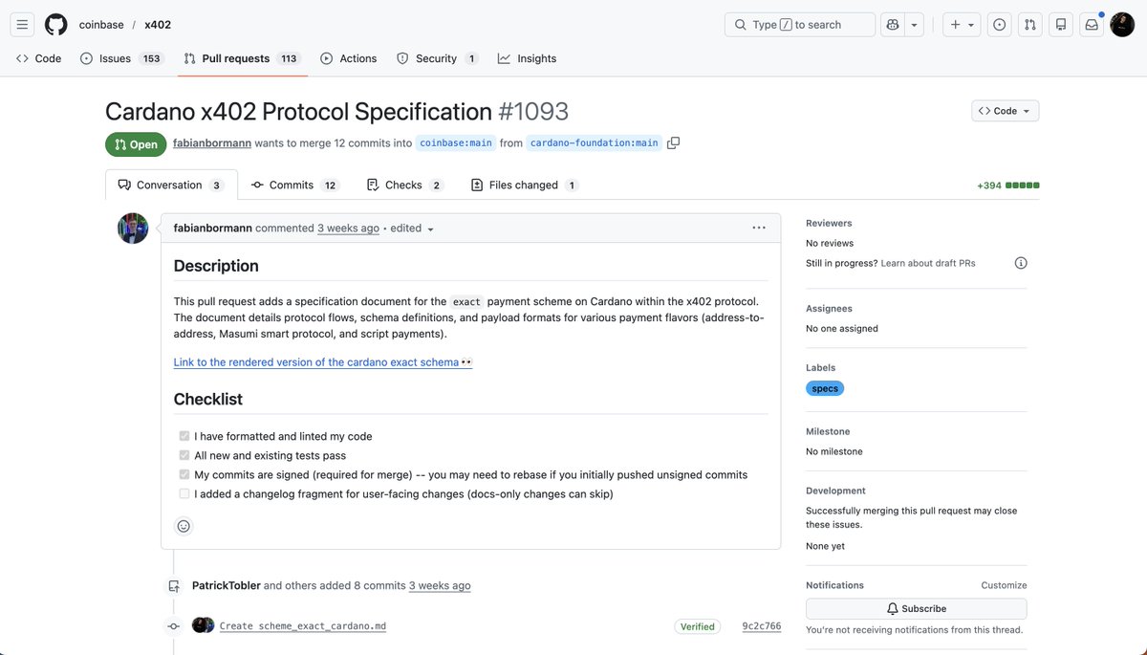Open the Insights tab

[x=527, y=58]
